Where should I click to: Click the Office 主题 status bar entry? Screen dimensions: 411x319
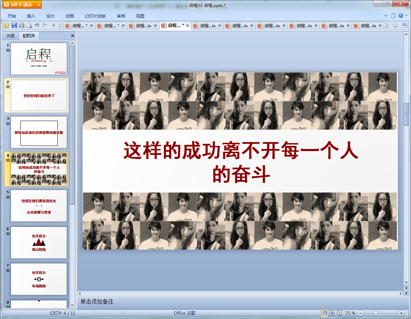[184, 313]
